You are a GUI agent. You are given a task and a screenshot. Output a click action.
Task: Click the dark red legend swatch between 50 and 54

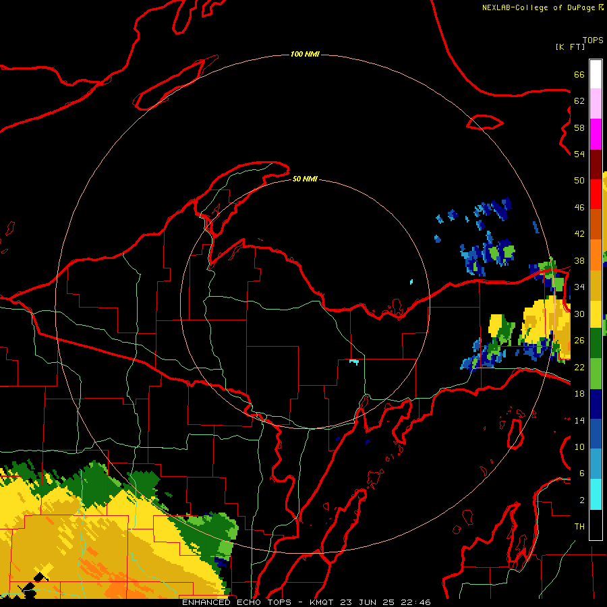click(596, 165)
